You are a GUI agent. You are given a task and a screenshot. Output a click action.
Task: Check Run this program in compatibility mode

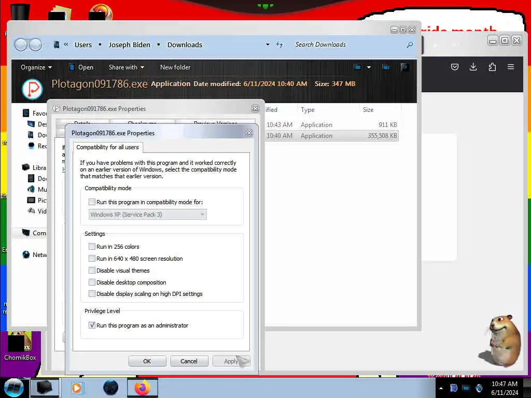tap(92, 202)
